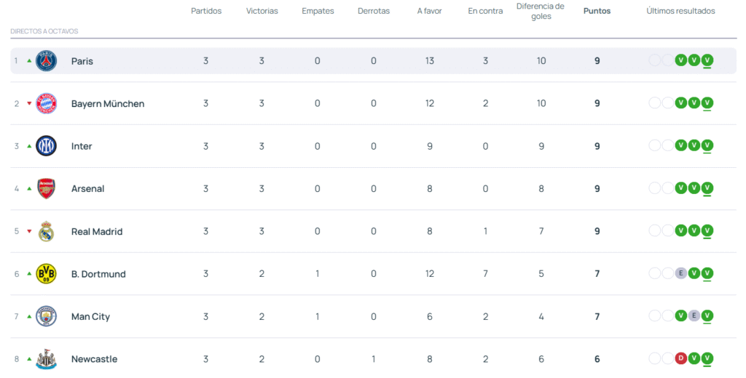Click Paris's underlined latest V result badge

coord(707,60)
